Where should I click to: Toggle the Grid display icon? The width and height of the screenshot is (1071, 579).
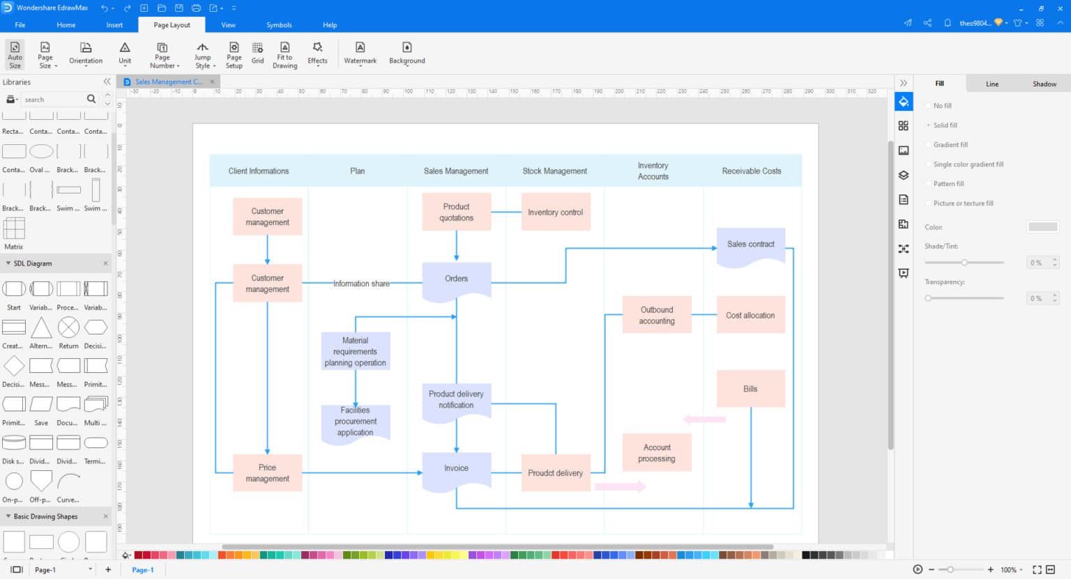click(x=257, y=54)
